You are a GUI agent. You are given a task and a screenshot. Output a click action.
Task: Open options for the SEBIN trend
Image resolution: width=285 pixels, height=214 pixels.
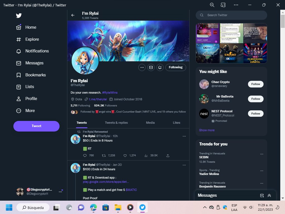(262, 154)
